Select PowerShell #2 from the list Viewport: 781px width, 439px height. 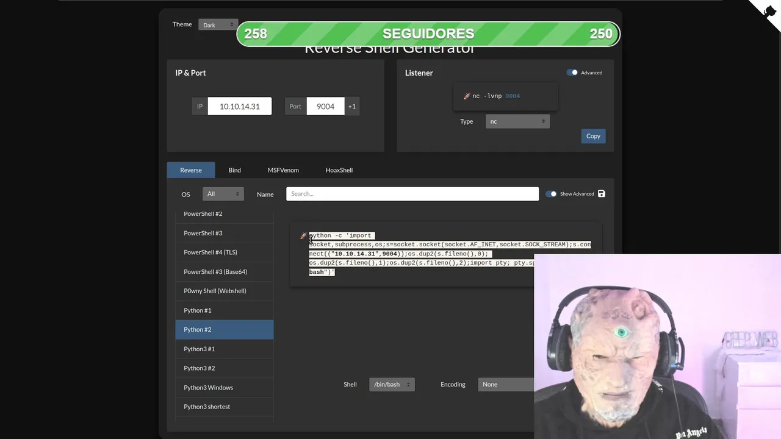225,213
